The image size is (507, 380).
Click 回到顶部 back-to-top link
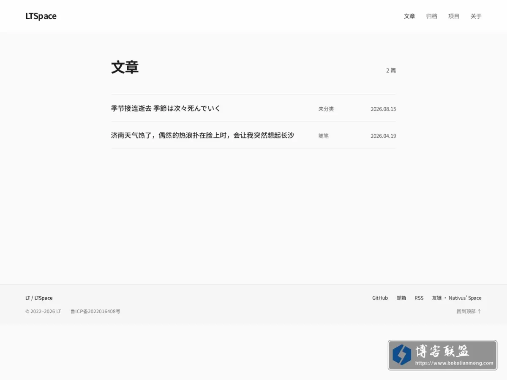(x=469, y=312)
